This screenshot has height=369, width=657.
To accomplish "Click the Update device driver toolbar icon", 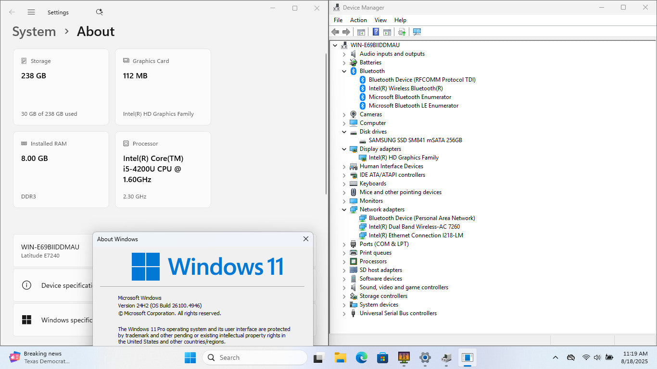I will (402, 32).
